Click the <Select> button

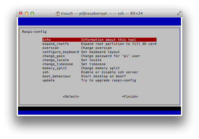71,96
